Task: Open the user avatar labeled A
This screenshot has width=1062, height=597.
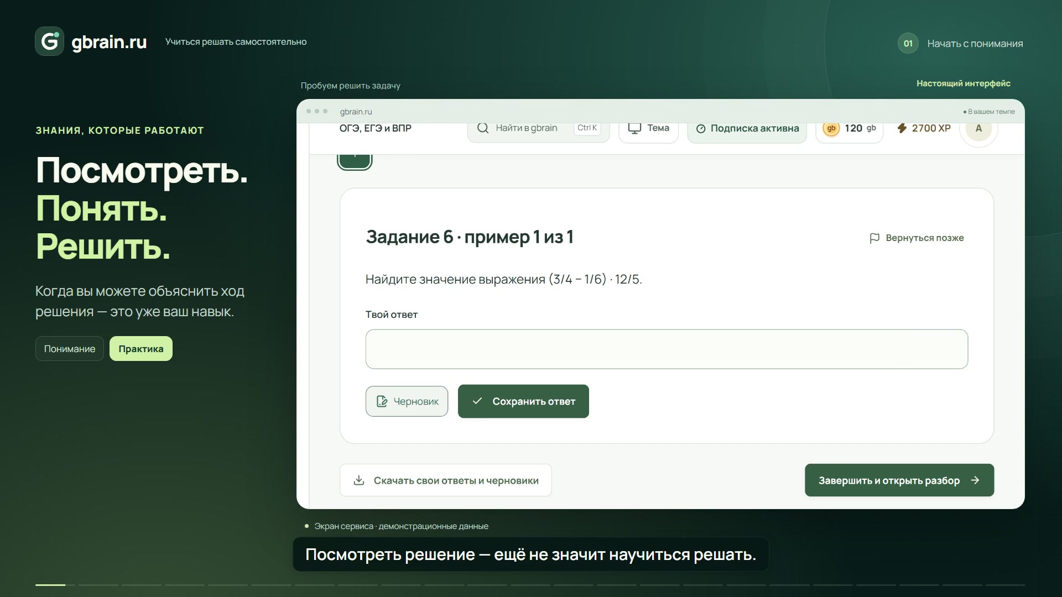Action: pyautogui.click(x=978, y=128)
